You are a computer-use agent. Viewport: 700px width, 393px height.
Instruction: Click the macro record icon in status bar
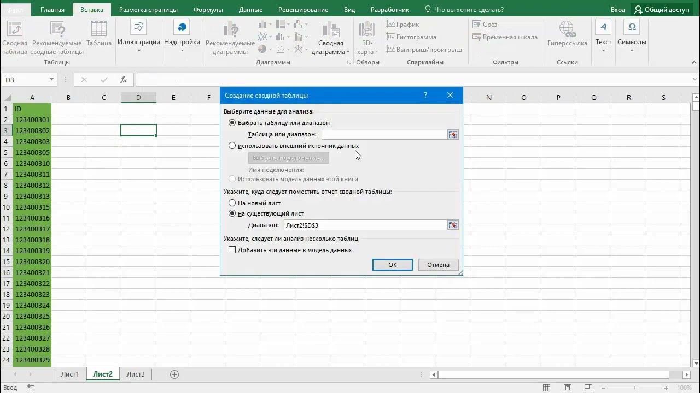click(31, 388)
